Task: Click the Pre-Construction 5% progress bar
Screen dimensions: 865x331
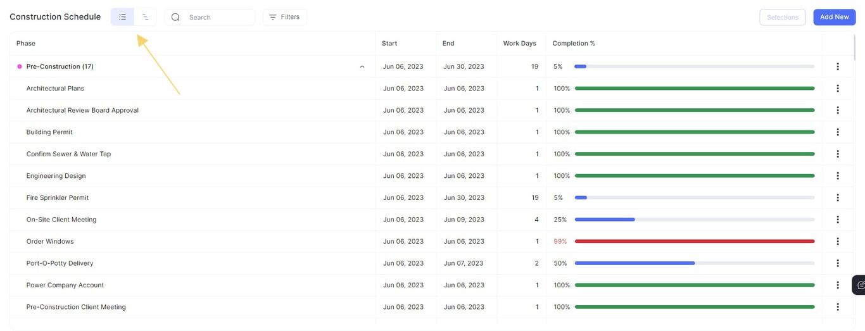Action: point(694,66)
